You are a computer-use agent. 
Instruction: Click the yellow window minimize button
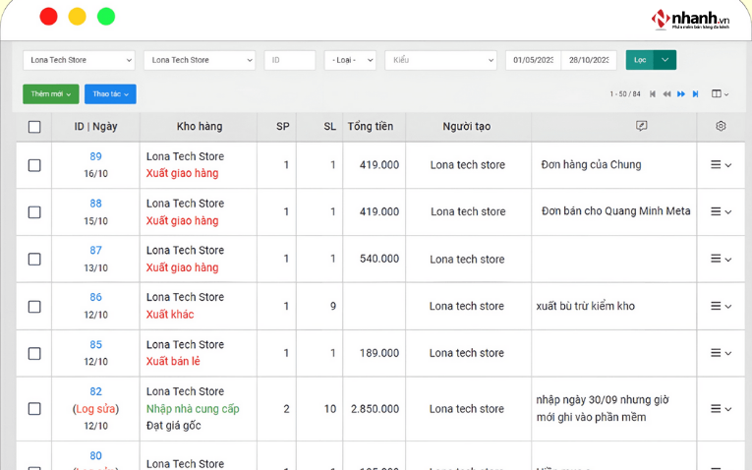(x=78, y=17)
